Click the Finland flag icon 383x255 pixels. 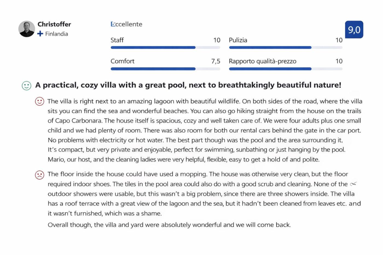40,34
